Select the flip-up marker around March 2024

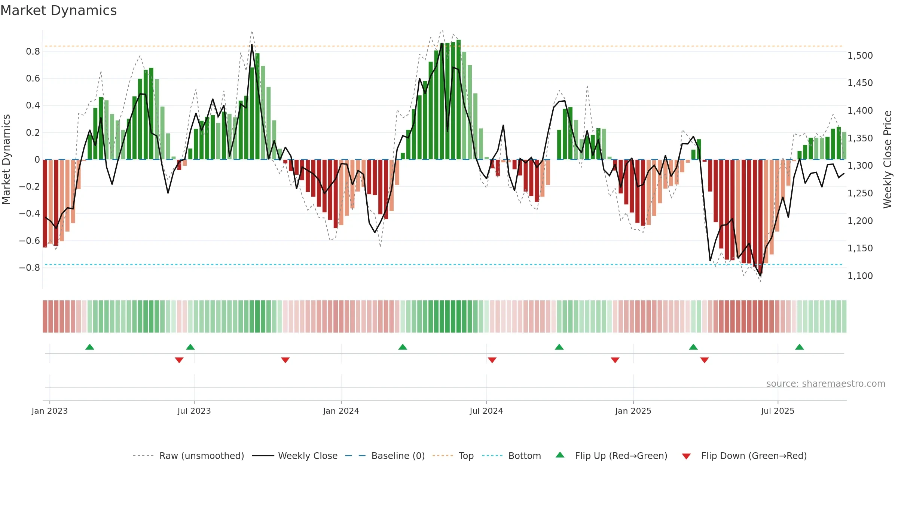click(x=403, y=347)
